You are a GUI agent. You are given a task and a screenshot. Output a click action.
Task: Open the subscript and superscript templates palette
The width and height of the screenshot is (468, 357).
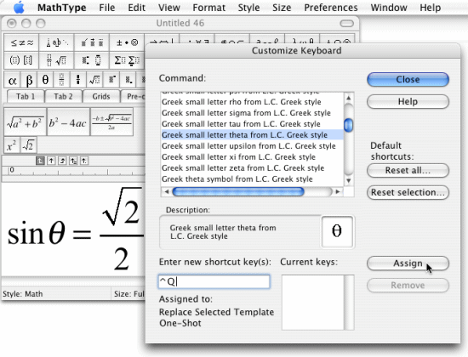pos(92,60)
